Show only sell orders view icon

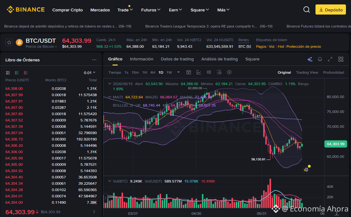(x=25, y=72)
